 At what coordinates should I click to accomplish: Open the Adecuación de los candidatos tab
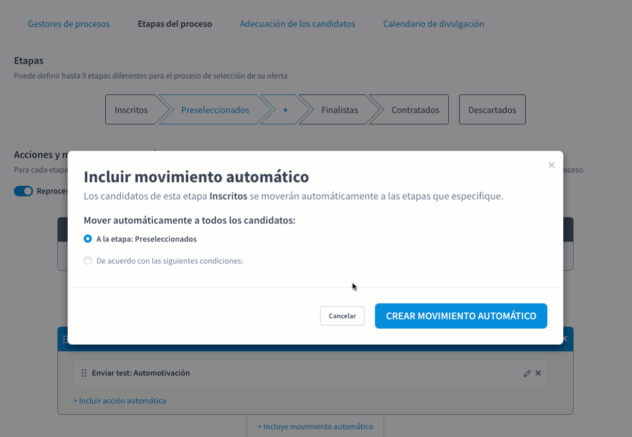tap(297, 24)
